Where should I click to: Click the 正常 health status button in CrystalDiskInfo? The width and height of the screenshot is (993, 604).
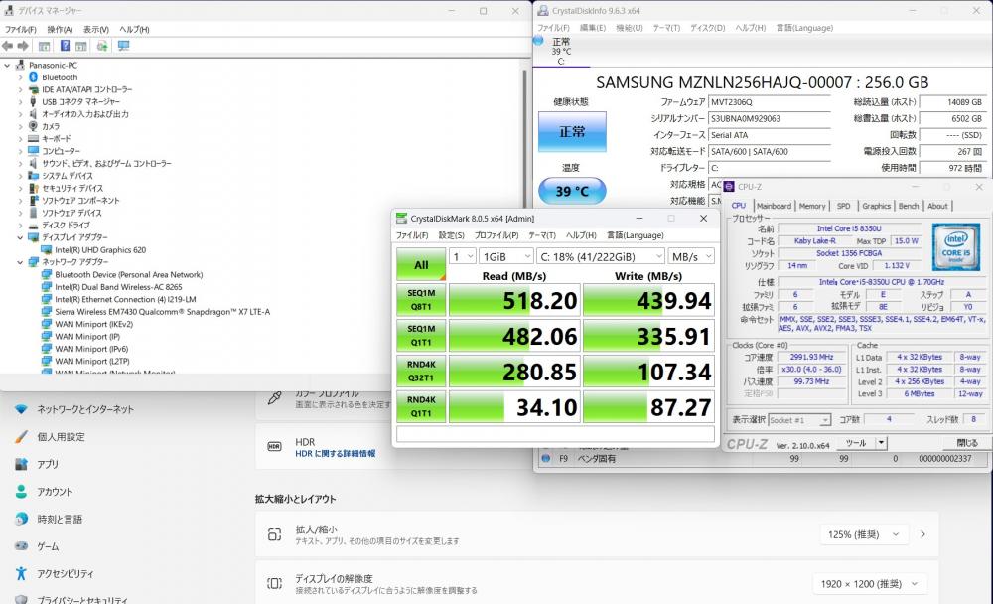(x=572, y=132)
